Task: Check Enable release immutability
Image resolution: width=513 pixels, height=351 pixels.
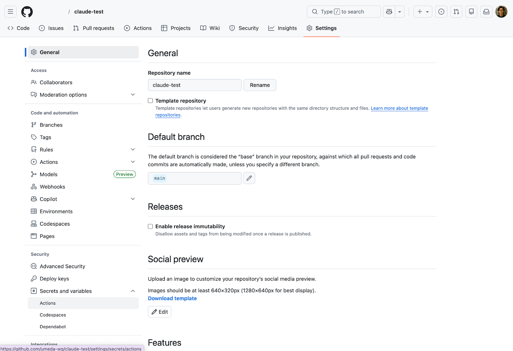Action: [150, 227]
